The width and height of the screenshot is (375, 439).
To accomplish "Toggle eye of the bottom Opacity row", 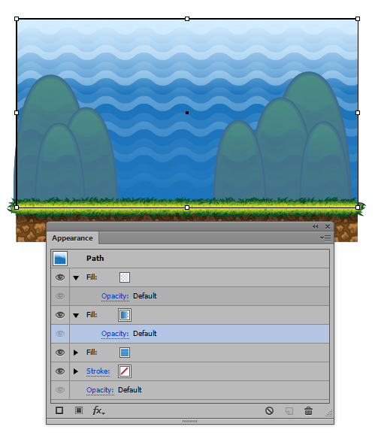I will (x=60, y=389).
